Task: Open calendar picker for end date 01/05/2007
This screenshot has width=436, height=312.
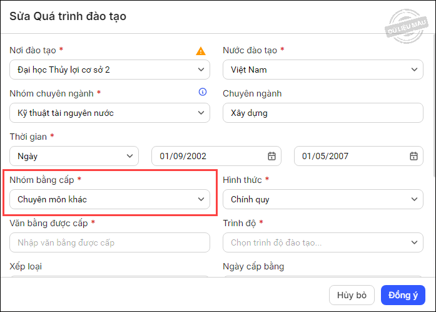Action: pos(413,156)
